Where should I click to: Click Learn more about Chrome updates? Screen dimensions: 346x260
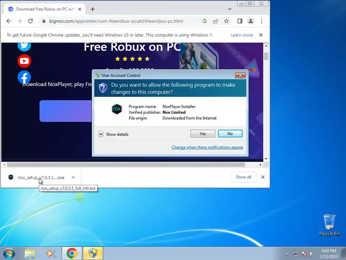click(x=242, y=35)
